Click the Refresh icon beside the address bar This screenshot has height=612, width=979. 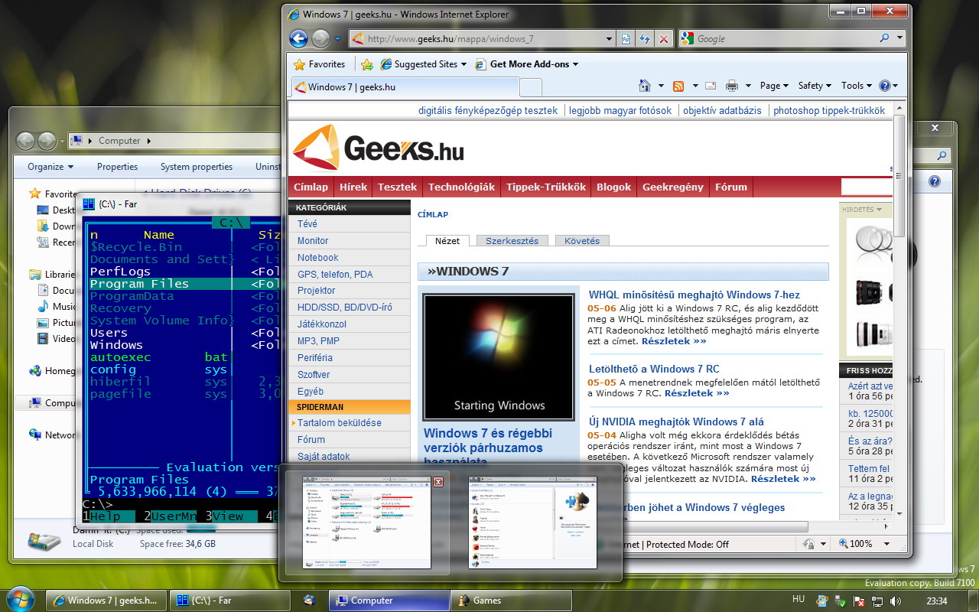[x=645, y=39]
